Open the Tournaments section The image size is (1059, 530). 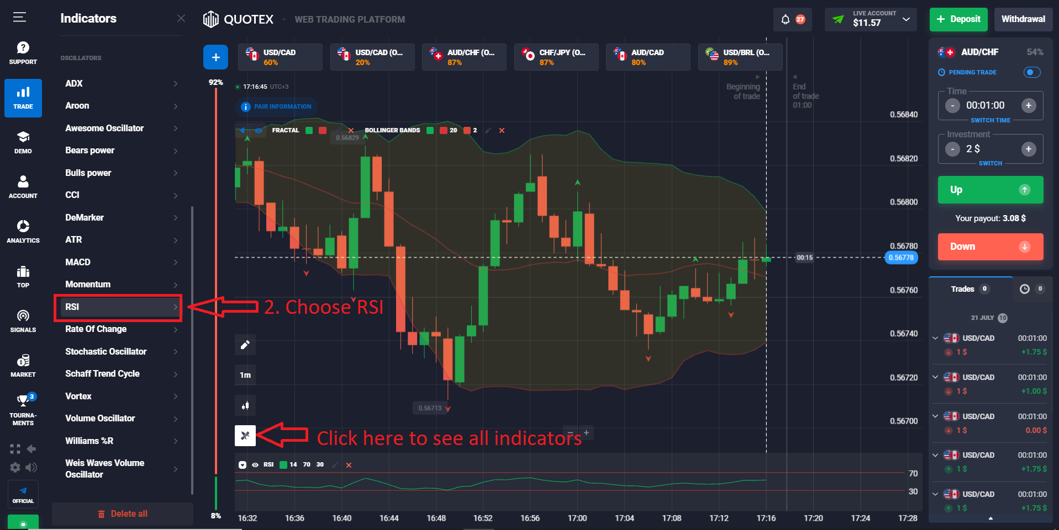23,408
